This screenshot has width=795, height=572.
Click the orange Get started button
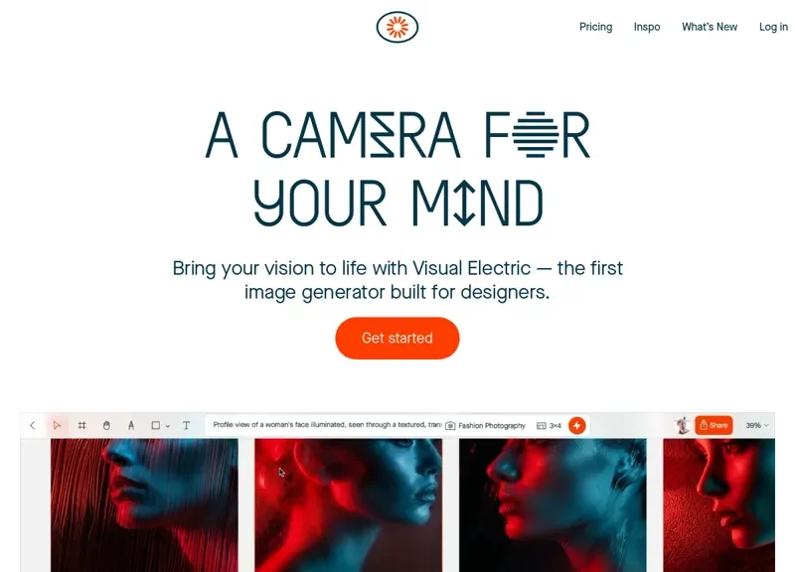pyautogui.click(x=397, y=338)
